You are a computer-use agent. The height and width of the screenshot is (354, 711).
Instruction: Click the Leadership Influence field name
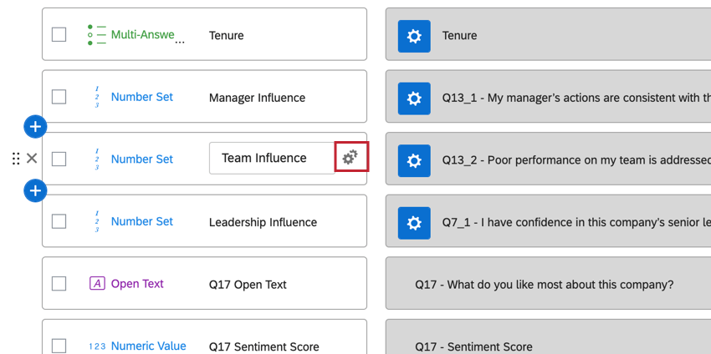tap(263, 222)
